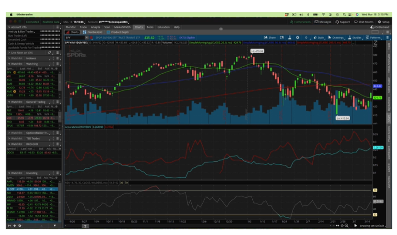This screenshot has height=235, width=397.
Task: Open the Patterns menu
Action: tap(374, 38)
